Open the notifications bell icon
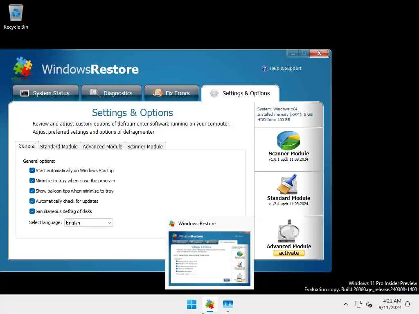419x314 pixels. 408,304
